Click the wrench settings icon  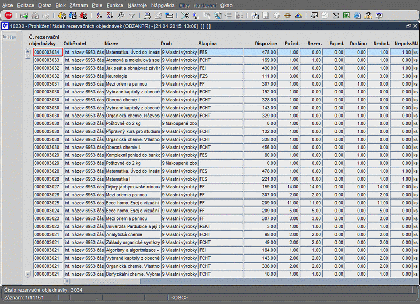(x=121, y=16)
